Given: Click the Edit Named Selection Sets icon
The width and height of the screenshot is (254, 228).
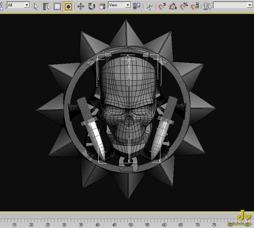Looking at the screenshot, I should tap(208, 7).
